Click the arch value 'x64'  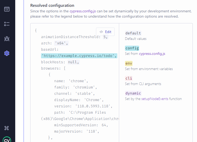coord(62,43)
